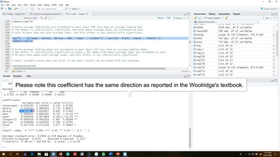Open the 'R codes - Chapter 8.R' tab
Screen dimensions: 280x157
click(x=15, y=14)
